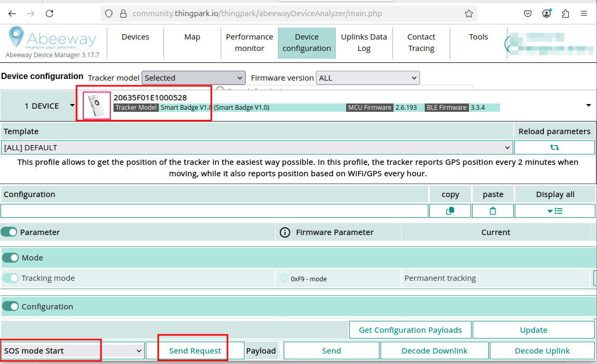Toggle the Mode section switch

[x=10, y=257]
